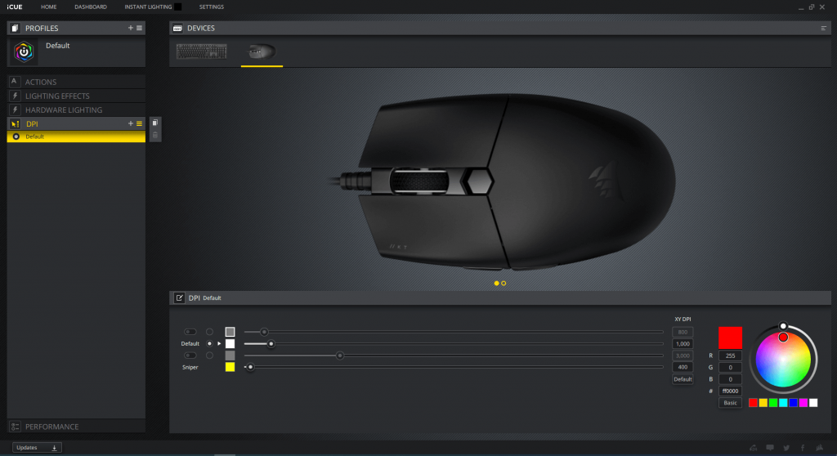Edit the DPI preset name icon
The image size is (837, 456).
[179, 298]
